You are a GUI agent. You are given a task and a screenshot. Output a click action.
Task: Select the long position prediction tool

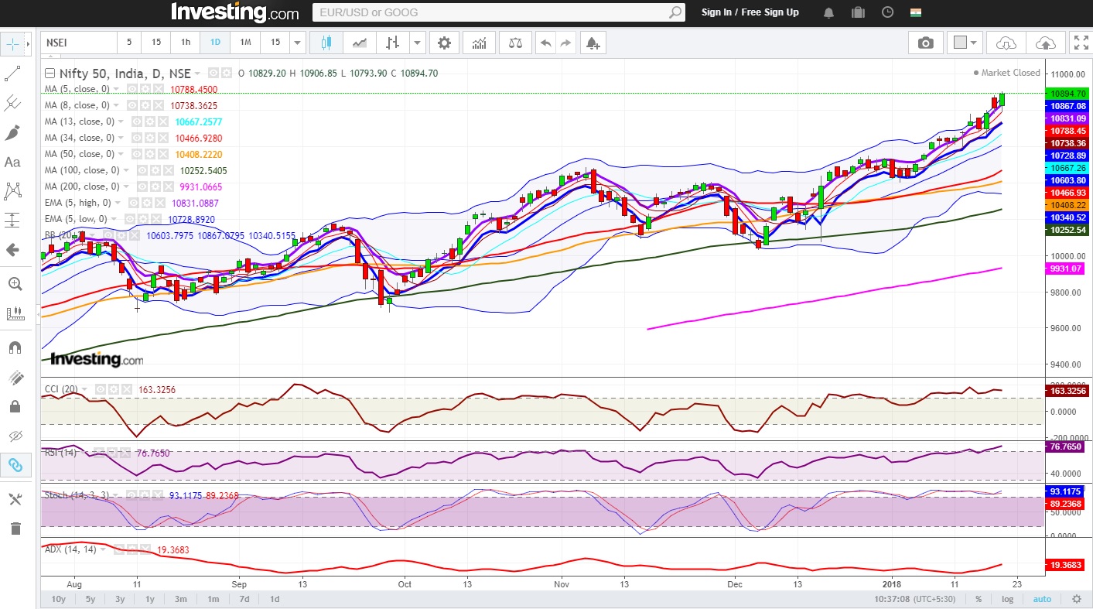click(x=13, y=220)
